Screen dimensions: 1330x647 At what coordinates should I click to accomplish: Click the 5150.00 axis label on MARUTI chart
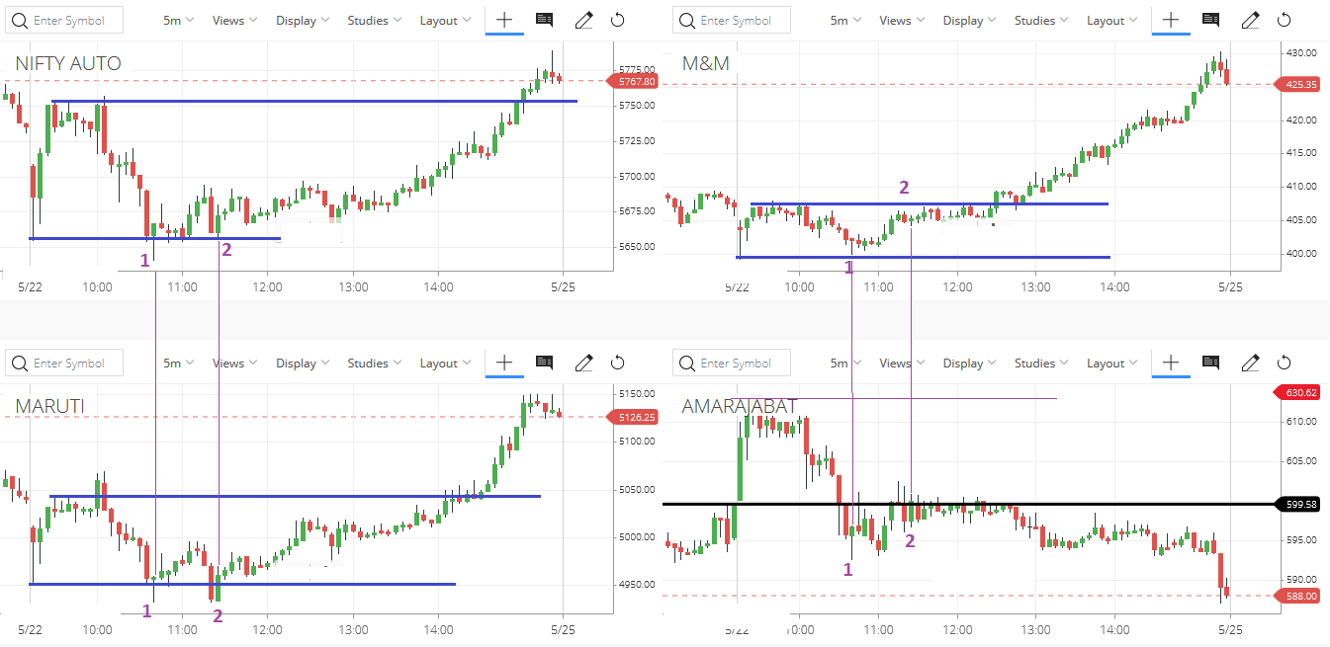coord(637,393)
